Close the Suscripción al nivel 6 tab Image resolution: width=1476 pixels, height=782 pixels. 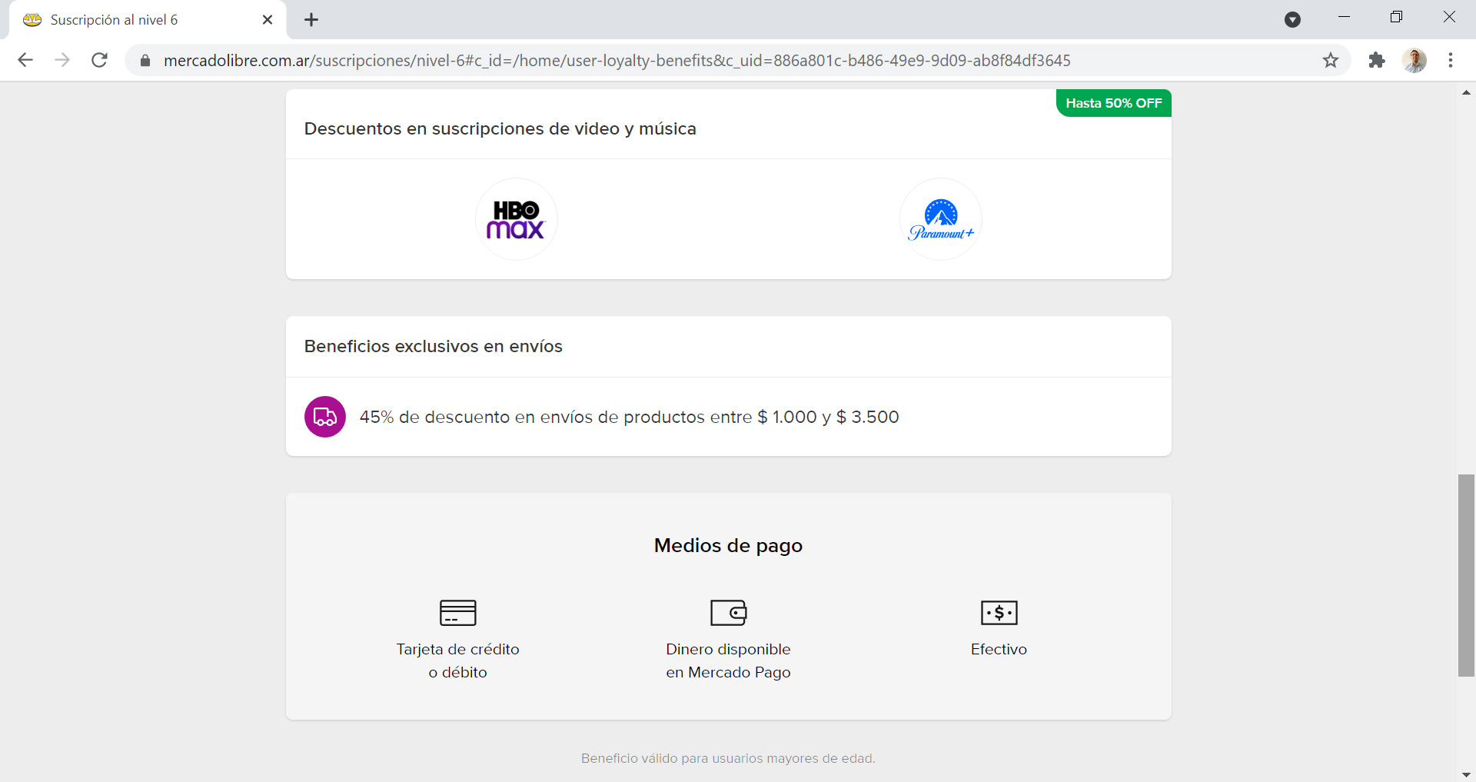268,20
